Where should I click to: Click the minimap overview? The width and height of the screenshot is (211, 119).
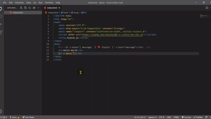click(x=205, y=16)
